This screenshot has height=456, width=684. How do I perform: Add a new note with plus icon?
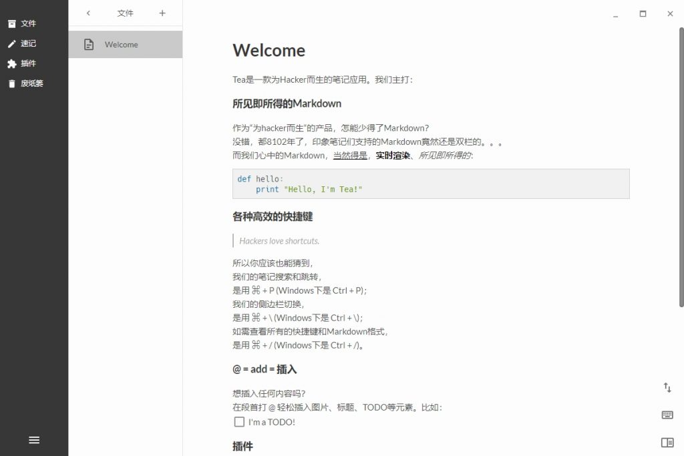(x=162, y=13)
